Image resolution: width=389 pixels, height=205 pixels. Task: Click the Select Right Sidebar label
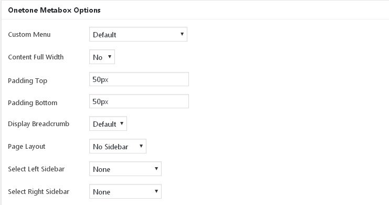(39, 191)
